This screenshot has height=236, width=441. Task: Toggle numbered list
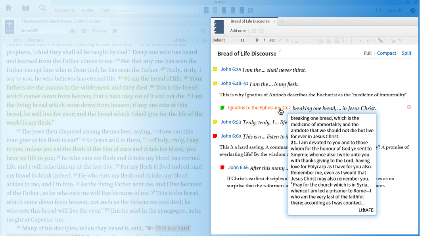(x=353, y=40)
